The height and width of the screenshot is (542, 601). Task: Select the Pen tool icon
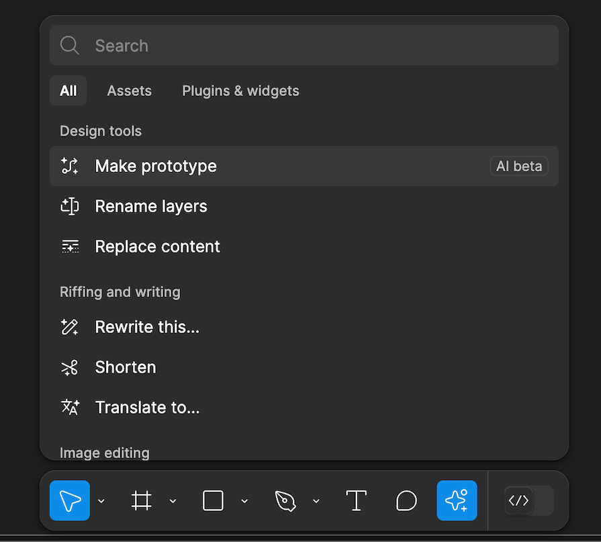click(285, 500)
